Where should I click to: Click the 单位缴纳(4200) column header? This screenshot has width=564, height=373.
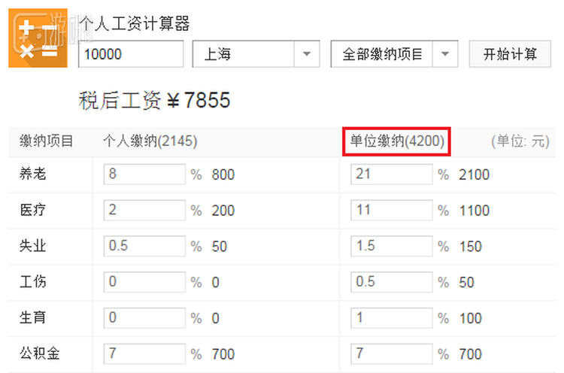396,141
